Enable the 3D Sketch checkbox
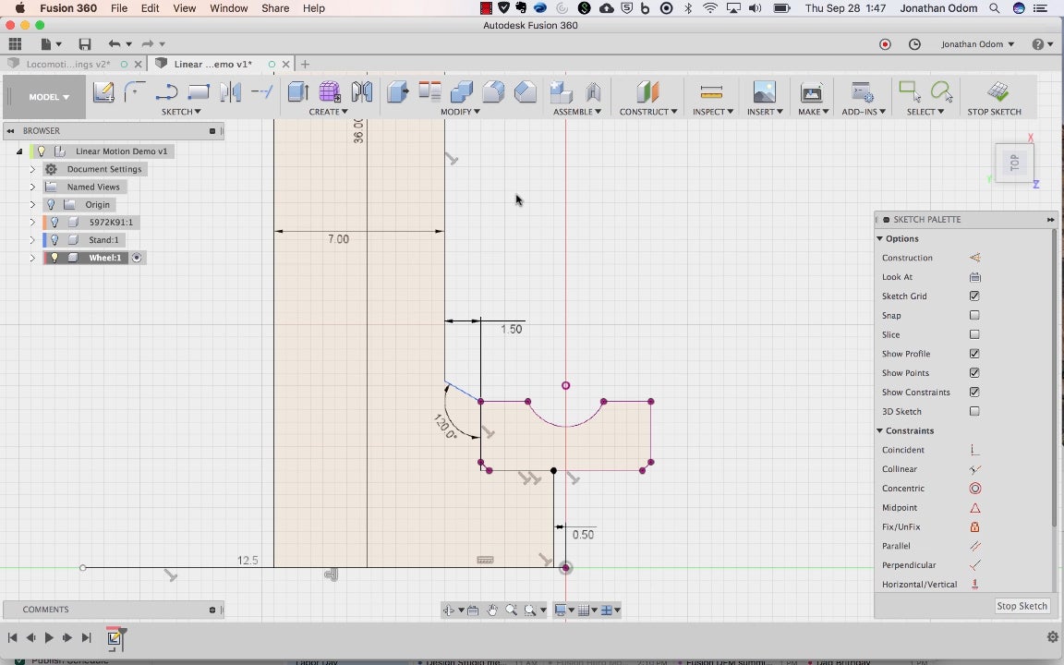1064x665 pixels. (974, 411)
